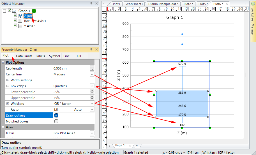Click the green plus icon beside Graph 1
The width and height of the screenshot is (256, 155).
coord(34,11)
